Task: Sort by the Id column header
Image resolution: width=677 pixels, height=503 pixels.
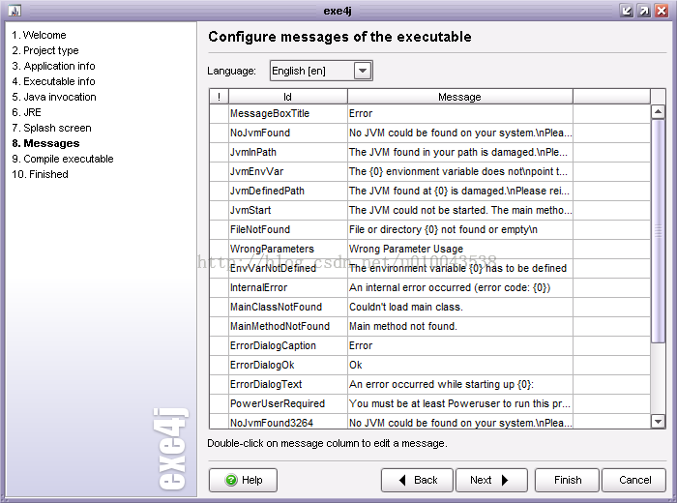Action: (287, 97)
